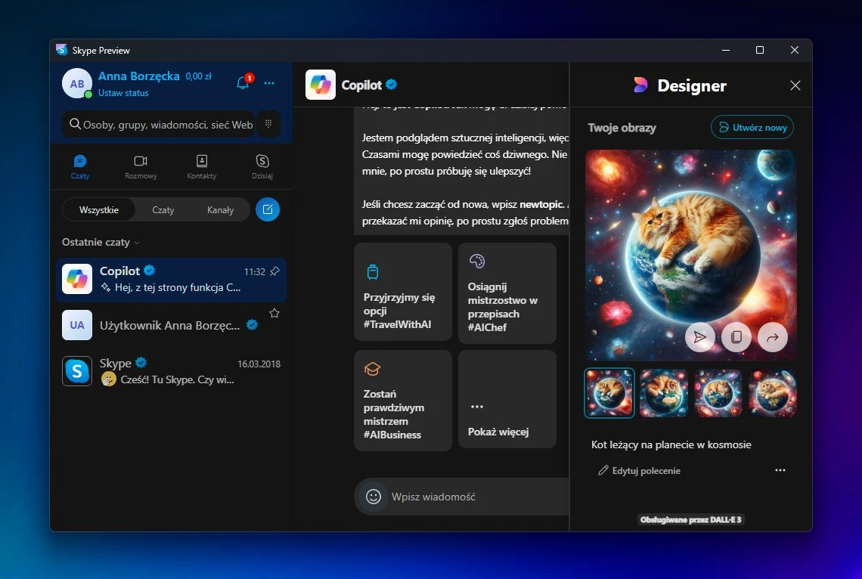Screen dimensions: 862x579
Task: Select the Kanały filter pill
Action: [x=220, y=209]
